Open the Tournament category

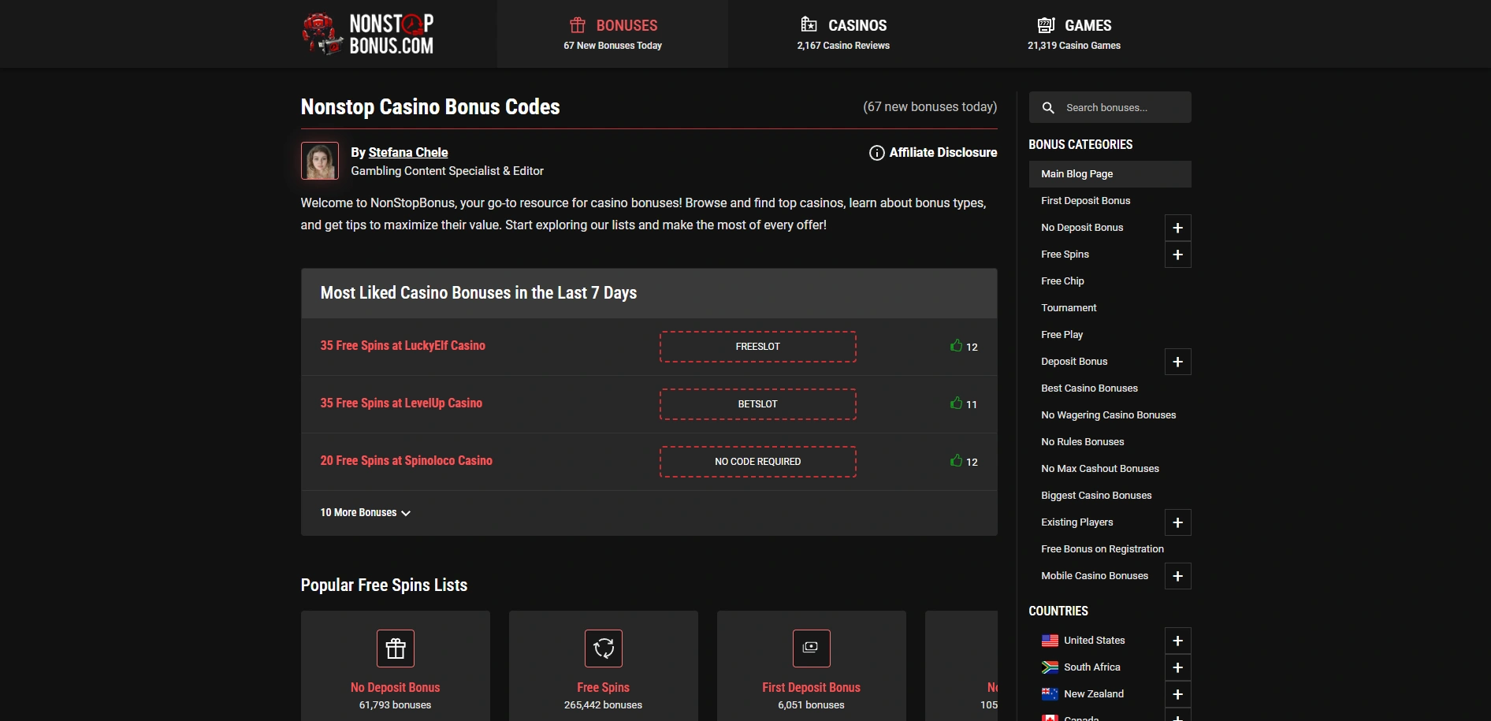1069,308
